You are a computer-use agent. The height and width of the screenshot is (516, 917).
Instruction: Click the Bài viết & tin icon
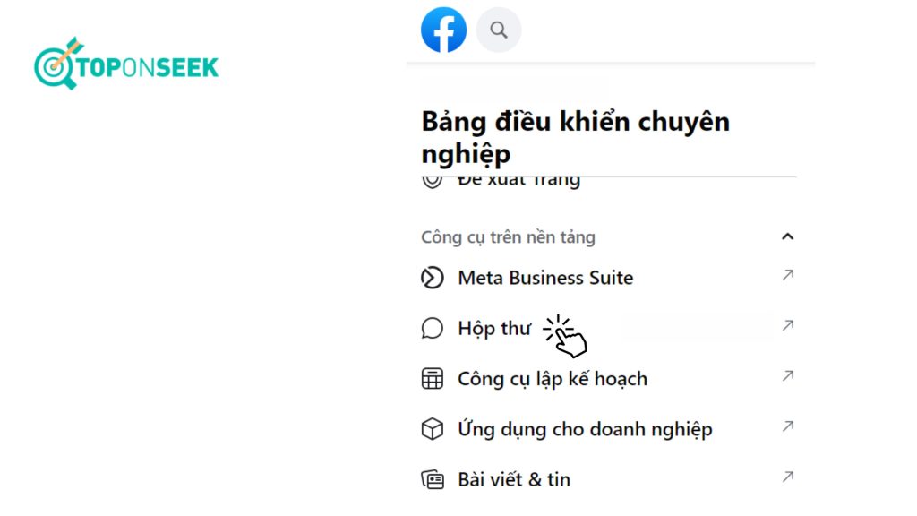pyautogui.click(x=433, y=479)
